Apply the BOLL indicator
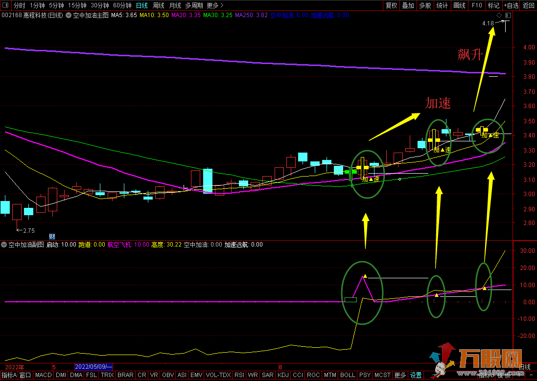This screenshot has height=381, width=537. coord(348,375)
